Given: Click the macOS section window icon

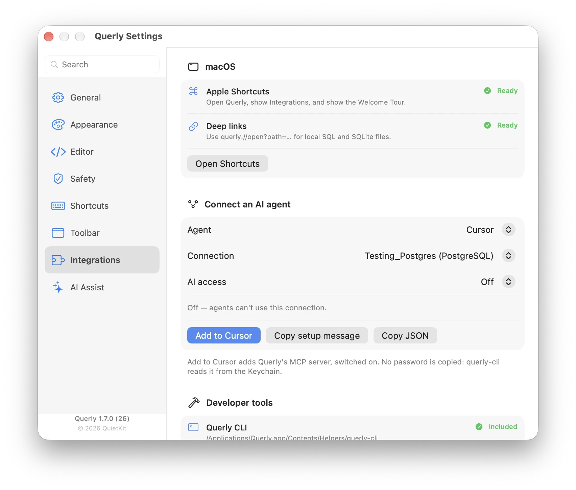Looking at the screenshot, I should pos(193,67).
